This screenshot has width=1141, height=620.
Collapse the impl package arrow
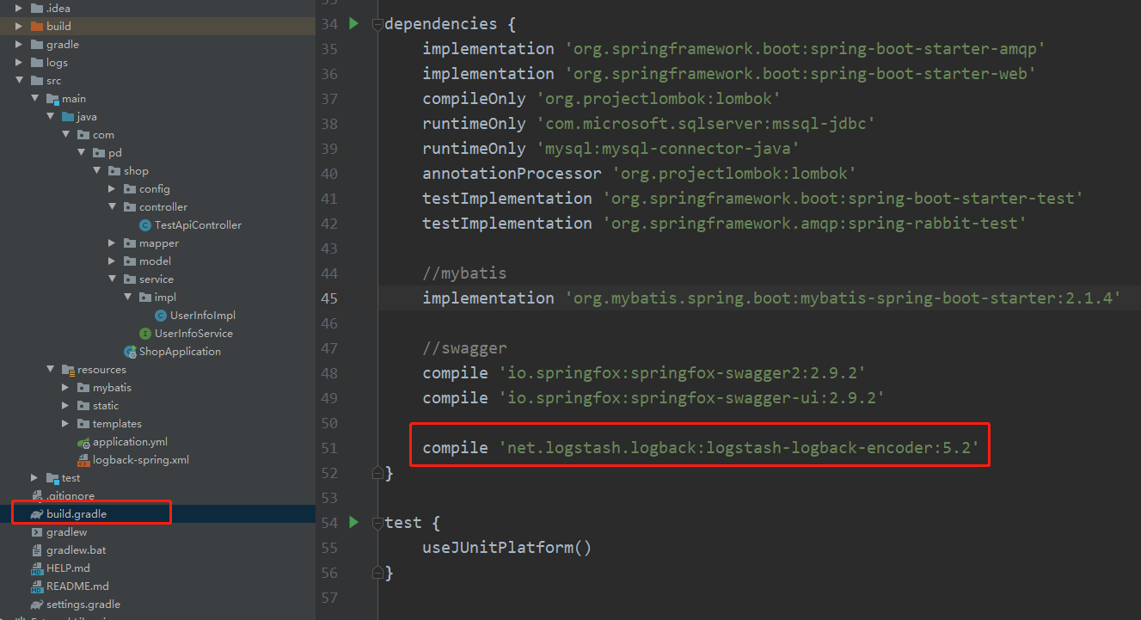coord(127,297)
